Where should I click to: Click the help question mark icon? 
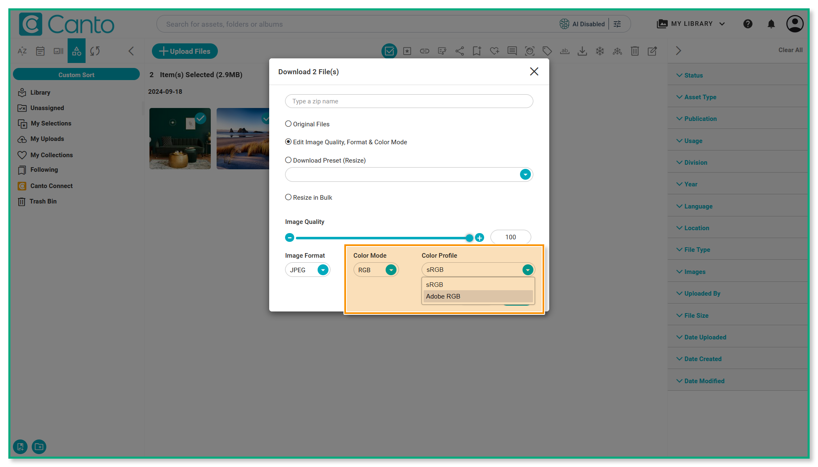click(747, 24)
